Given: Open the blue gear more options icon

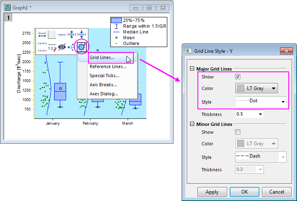Looking at the screenshot, I should [81, 47].
